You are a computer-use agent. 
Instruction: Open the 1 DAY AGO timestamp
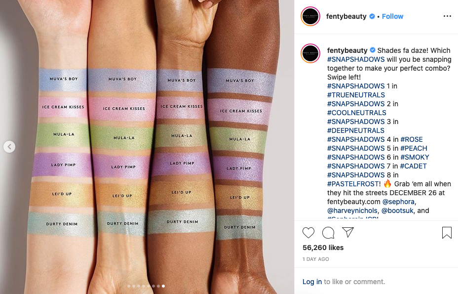pos(316,259)
